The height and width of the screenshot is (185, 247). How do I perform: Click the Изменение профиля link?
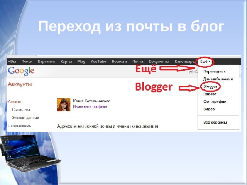90,107
